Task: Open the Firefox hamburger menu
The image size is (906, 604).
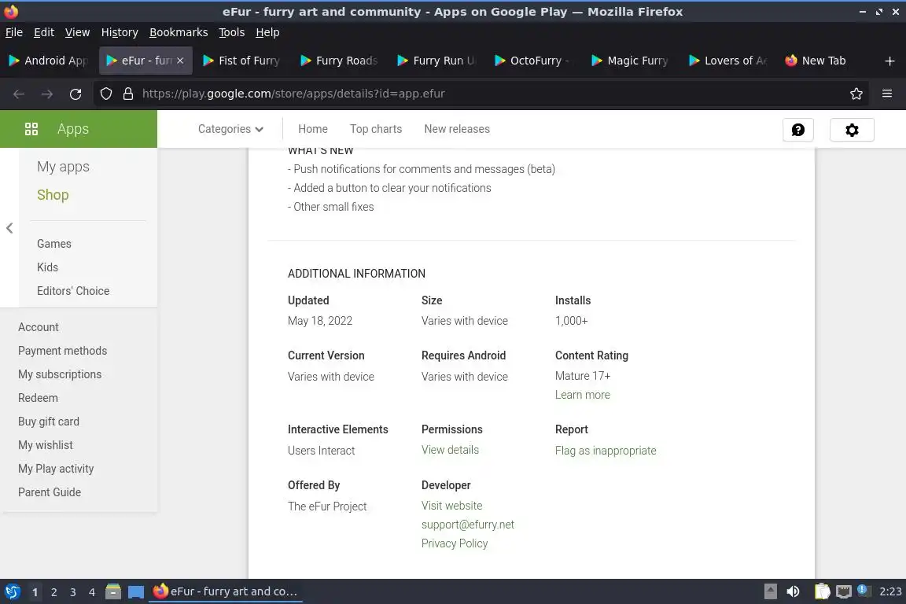Action: pos(887,94)
